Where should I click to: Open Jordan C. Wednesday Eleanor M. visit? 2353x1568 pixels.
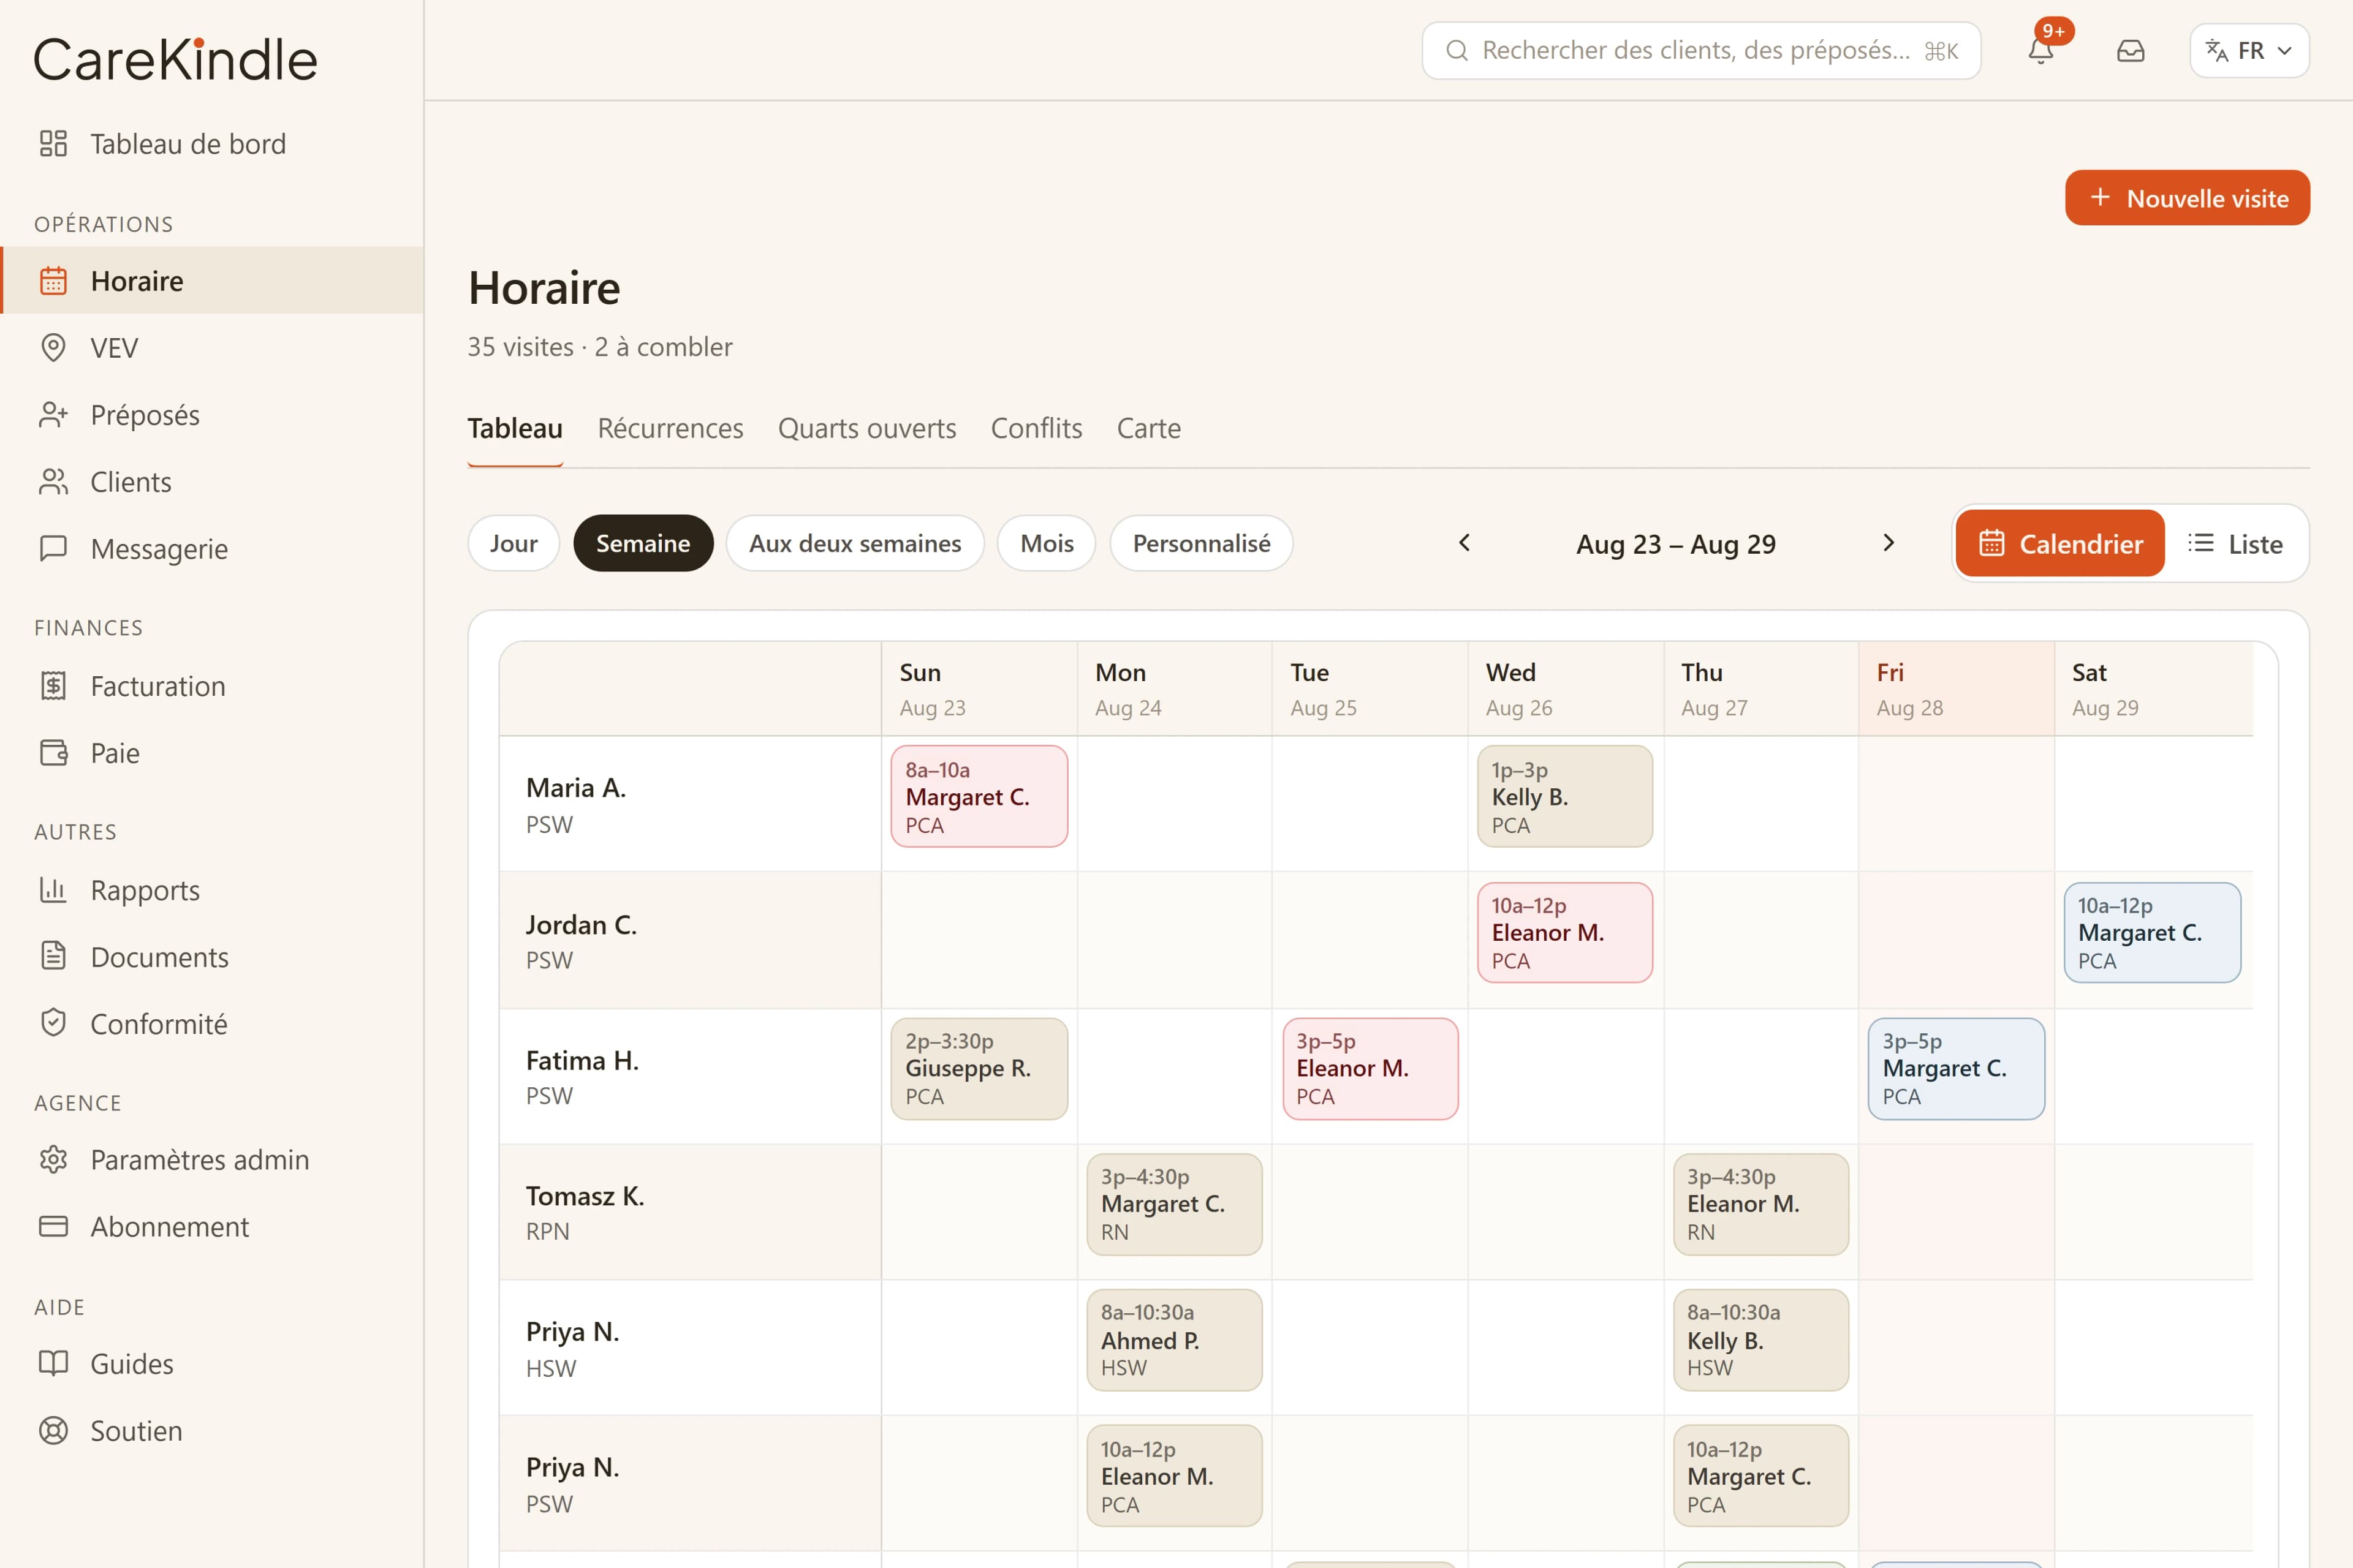tap(1564, 933)
